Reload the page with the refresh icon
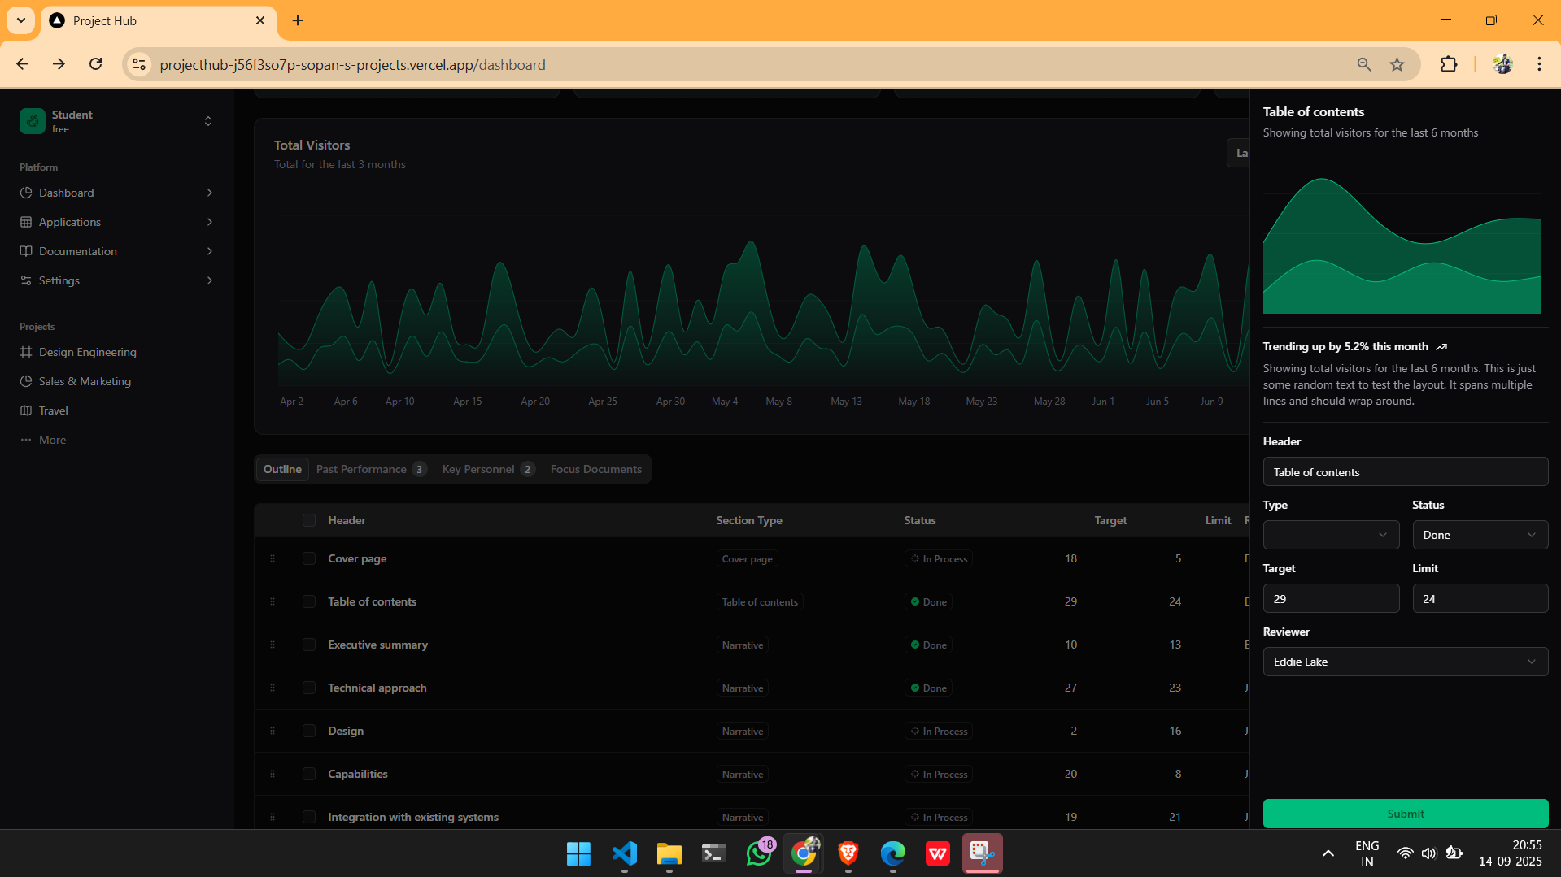1561x877 pixels. point(96,64)
